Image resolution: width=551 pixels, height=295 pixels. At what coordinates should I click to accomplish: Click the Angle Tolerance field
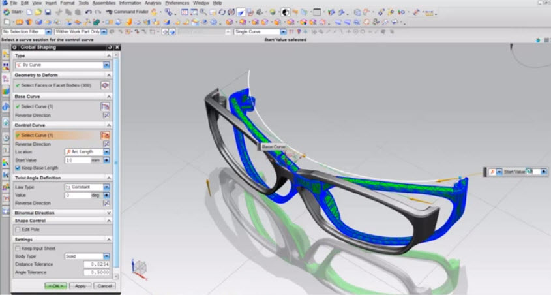[97, 273]
